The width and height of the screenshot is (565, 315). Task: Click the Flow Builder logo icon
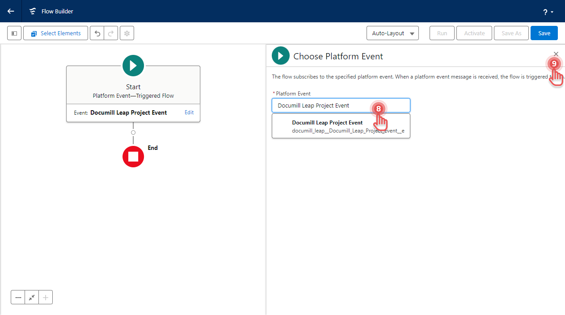click(32, 11)
